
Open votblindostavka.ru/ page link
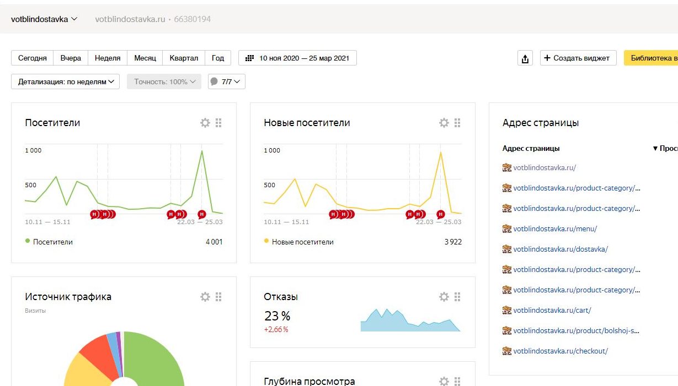[544, 168]
